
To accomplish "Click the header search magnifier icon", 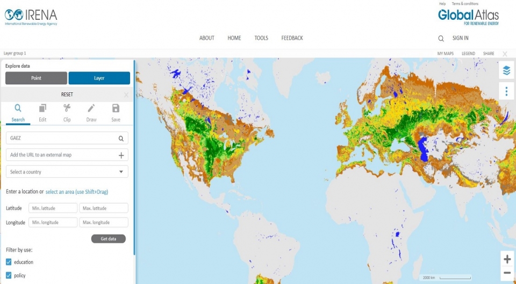I will click(x=441, y=39).
